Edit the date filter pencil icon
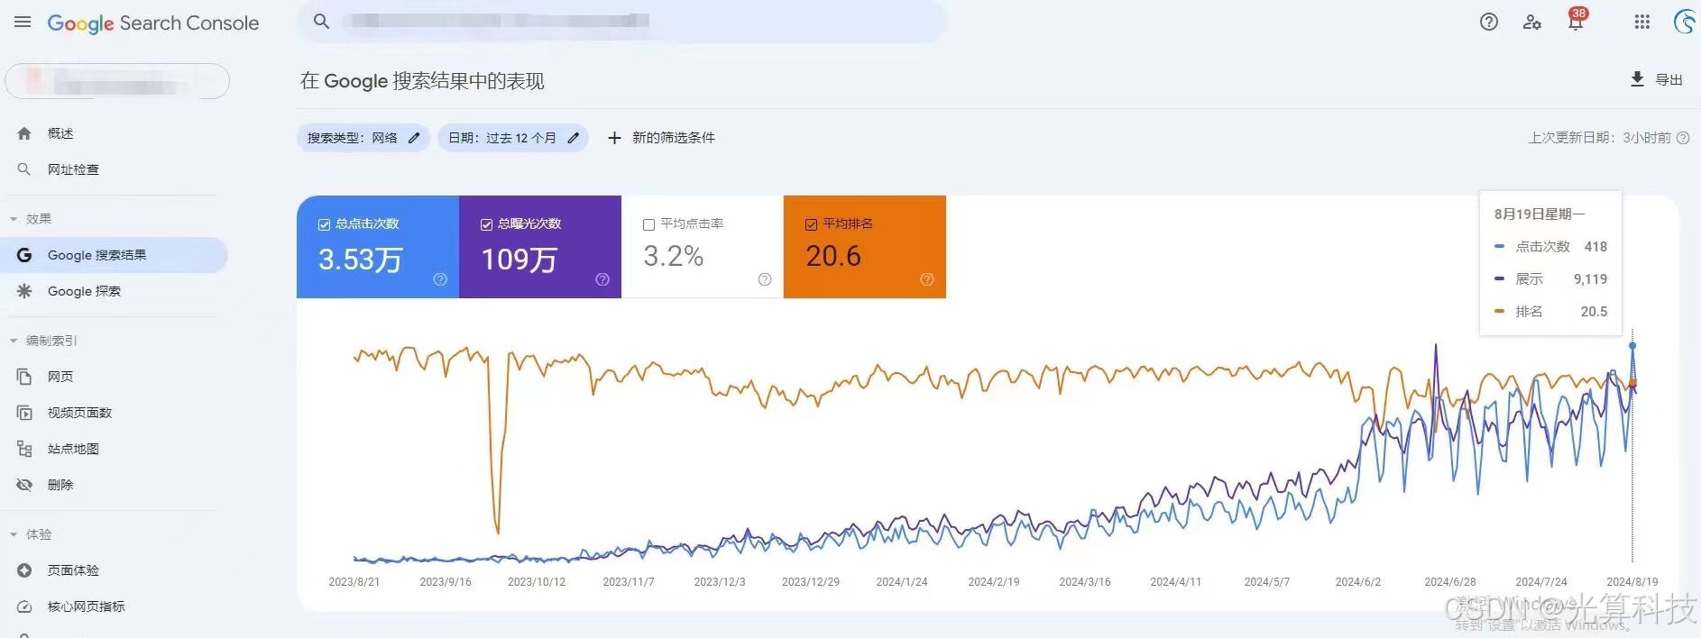 click(573, 138)
